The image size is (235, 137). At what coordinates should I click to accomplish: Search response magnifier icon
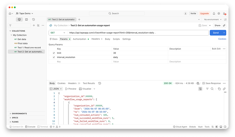pos(212,89)
